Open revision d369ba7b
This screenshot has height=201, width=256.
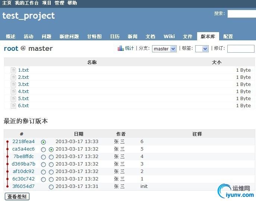pos(23,164)
